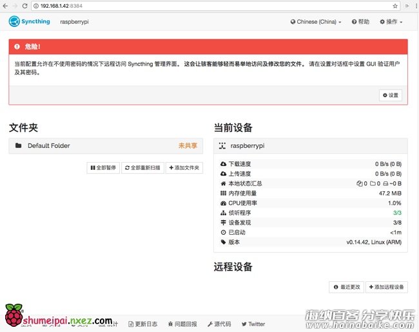
Task: Open the 问题回报 bug report footer link
Action: [x=182, y=324]
